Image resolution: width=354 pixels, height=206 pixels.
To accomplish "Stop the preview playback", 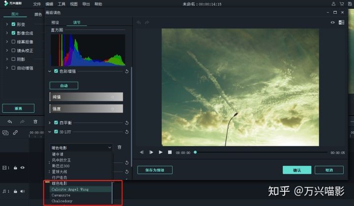I will point(170,153).
